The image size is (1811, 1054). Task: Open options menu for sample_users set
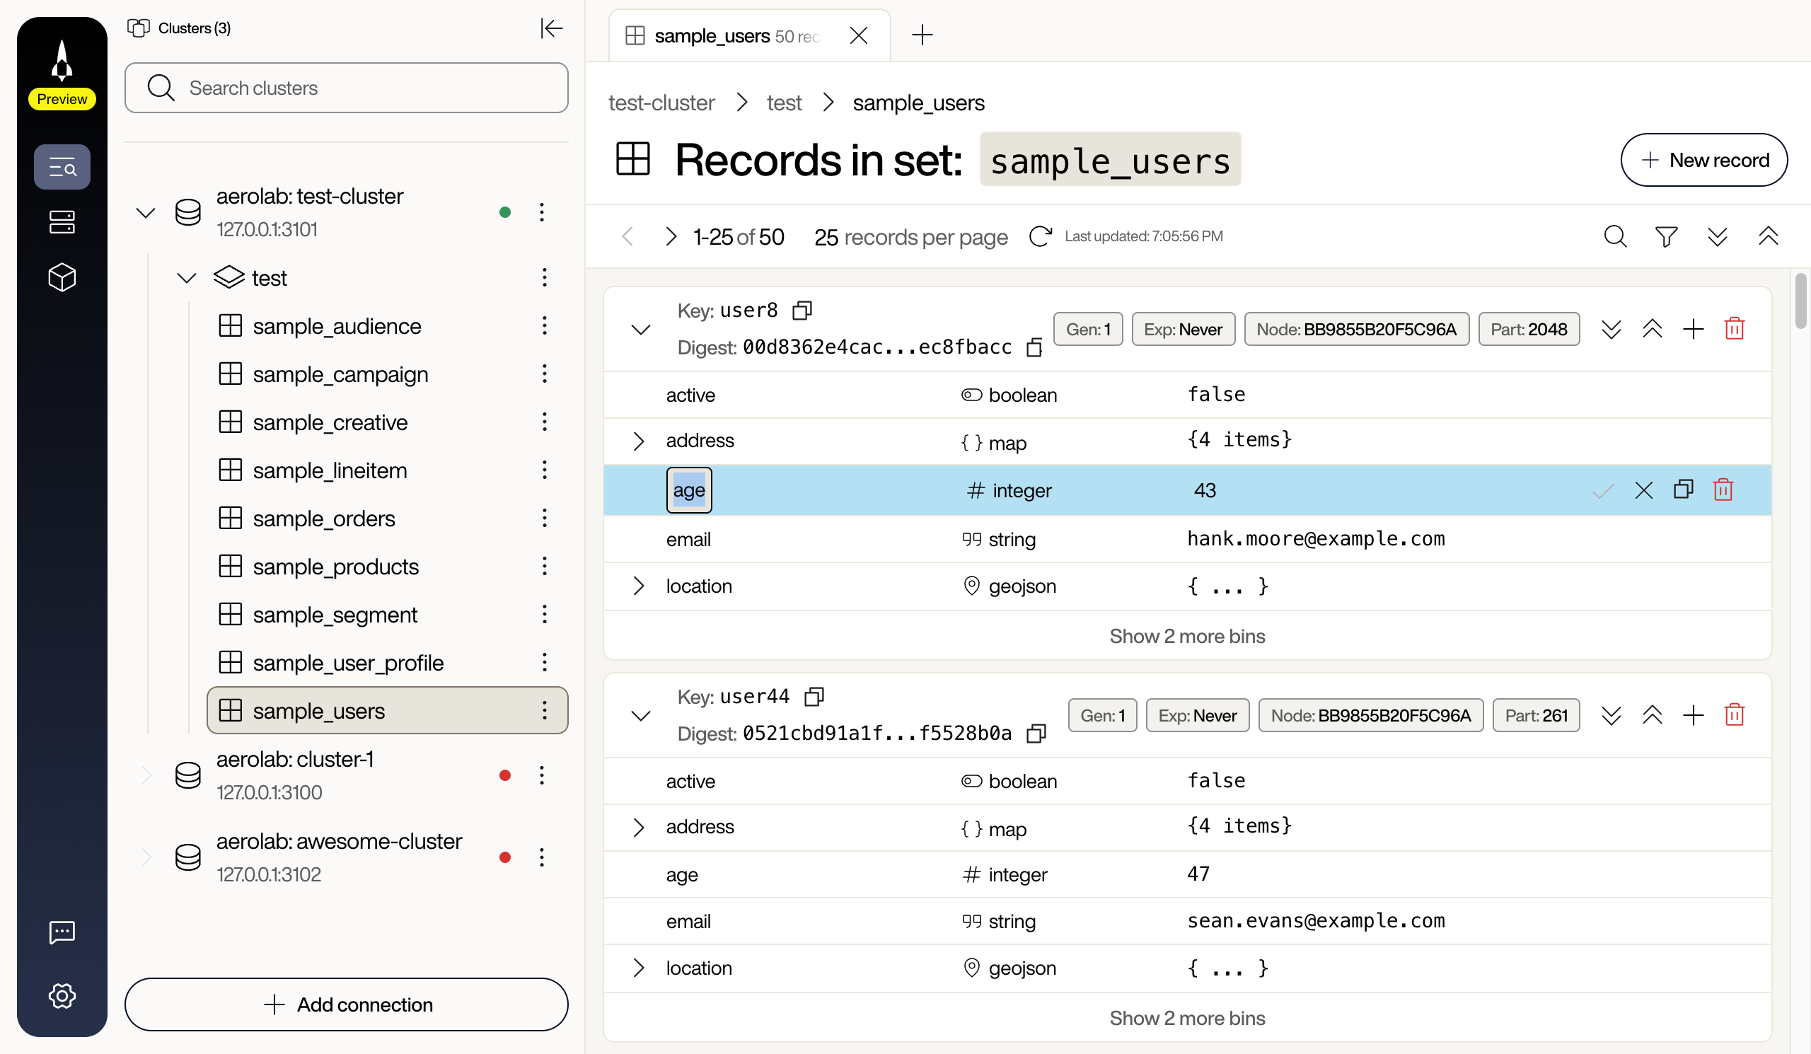[x=544, y=710]
